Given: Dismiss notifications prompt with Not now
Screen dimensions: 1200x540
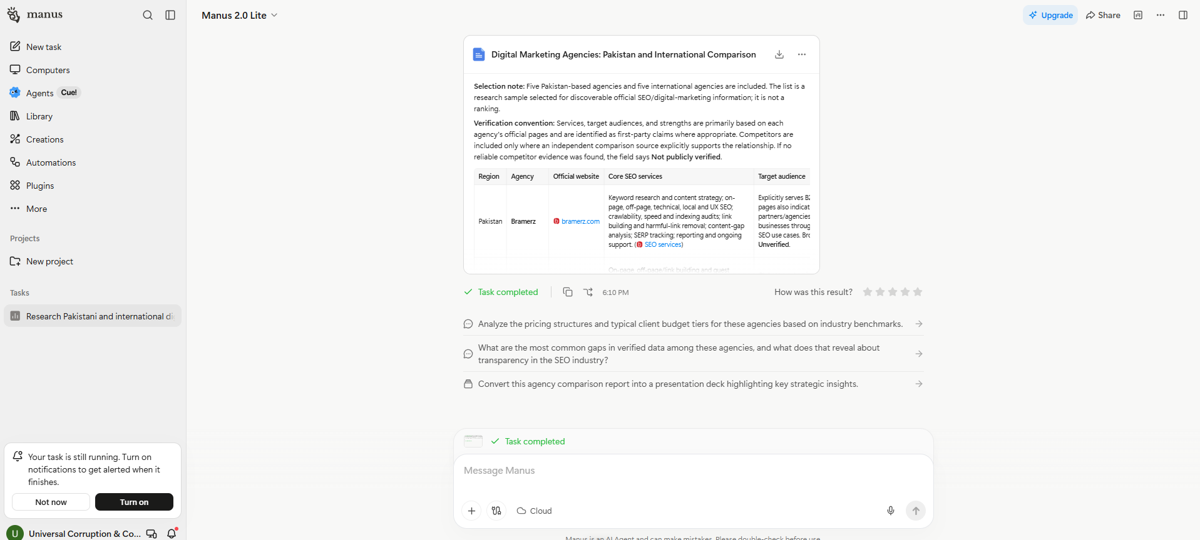Looking at the screenshot, I should click(51, 502).
